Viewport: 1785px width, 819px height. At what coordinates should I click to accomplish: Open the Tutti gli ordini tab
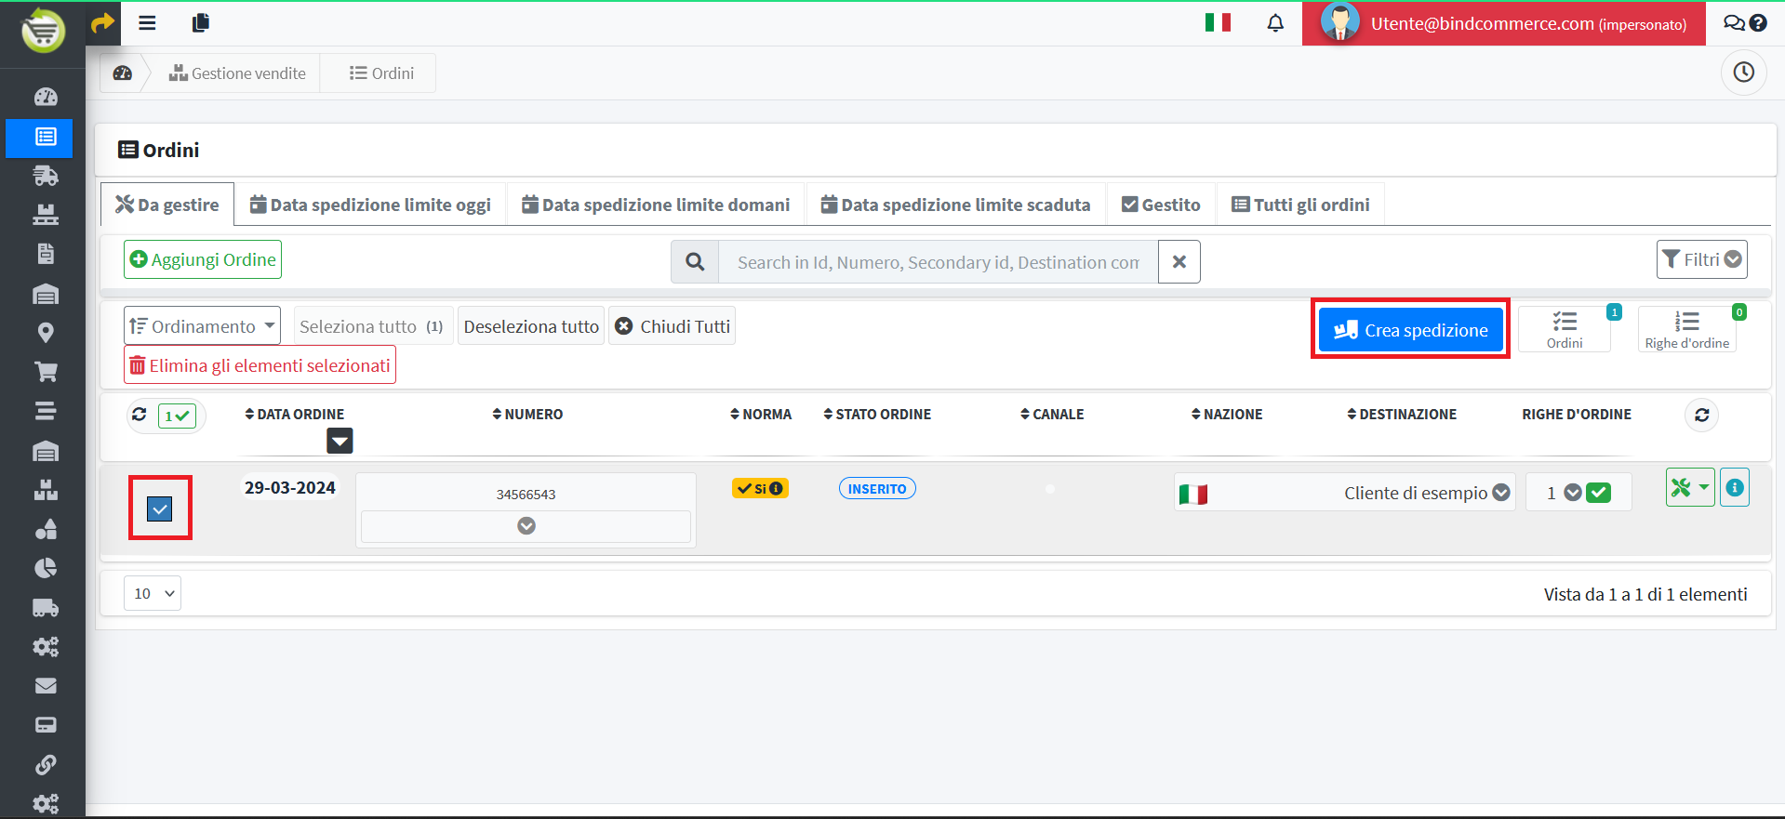pos(1300,205)
